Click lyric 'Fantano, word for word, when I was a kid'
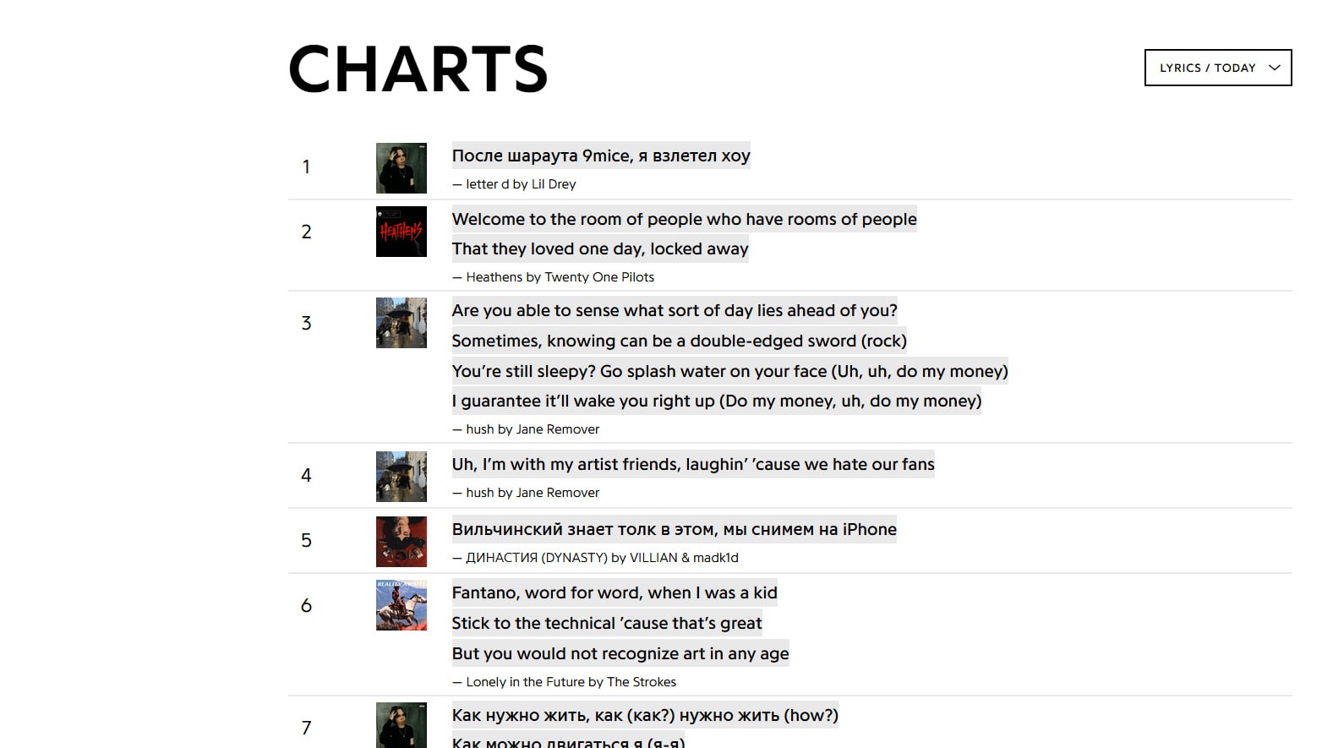Screen dimensions: 1322x748 615,592
